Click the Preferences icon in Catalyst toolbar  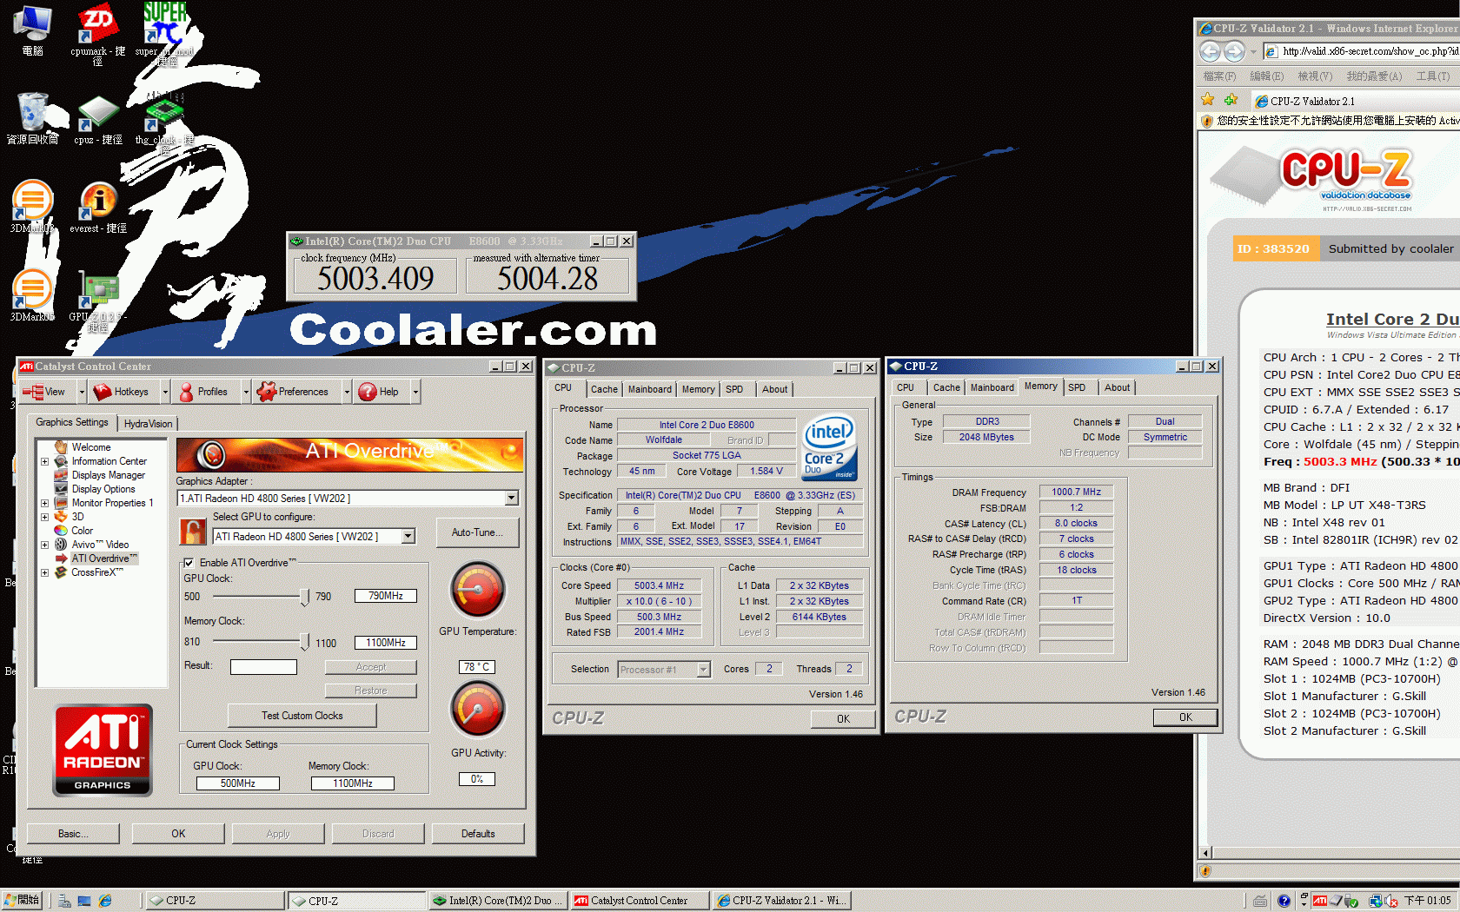click(x=266, y=392)
